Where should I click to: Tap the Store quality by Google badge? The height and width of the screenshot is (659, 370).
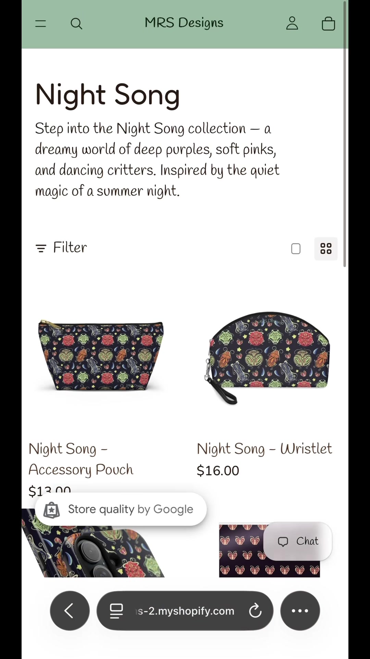pyautogui.click(x=121, y=509)
